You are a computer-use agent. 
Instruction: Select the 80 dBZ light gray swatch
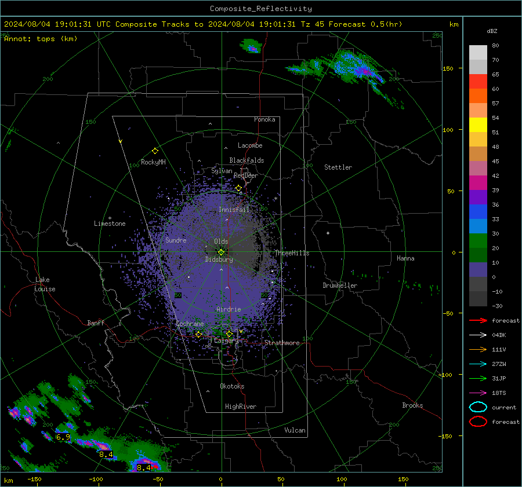(x=478, y=52)
